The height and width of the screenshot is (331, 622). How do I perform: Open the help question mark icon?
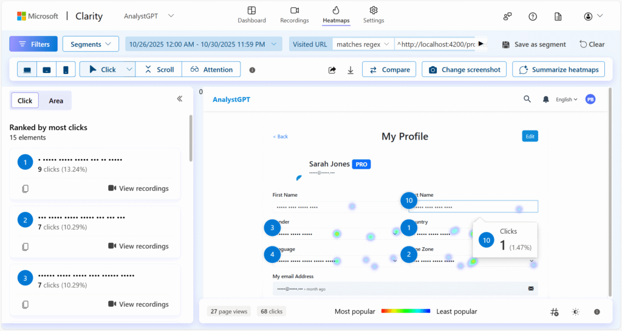pyautogui.click(x=533, y=16)
